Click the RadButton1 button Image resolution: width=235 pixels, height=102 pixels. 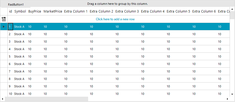(x=16, y=5)
